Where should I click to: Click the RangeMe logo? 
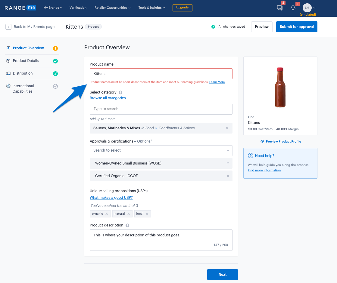click(x=20, y=8)
